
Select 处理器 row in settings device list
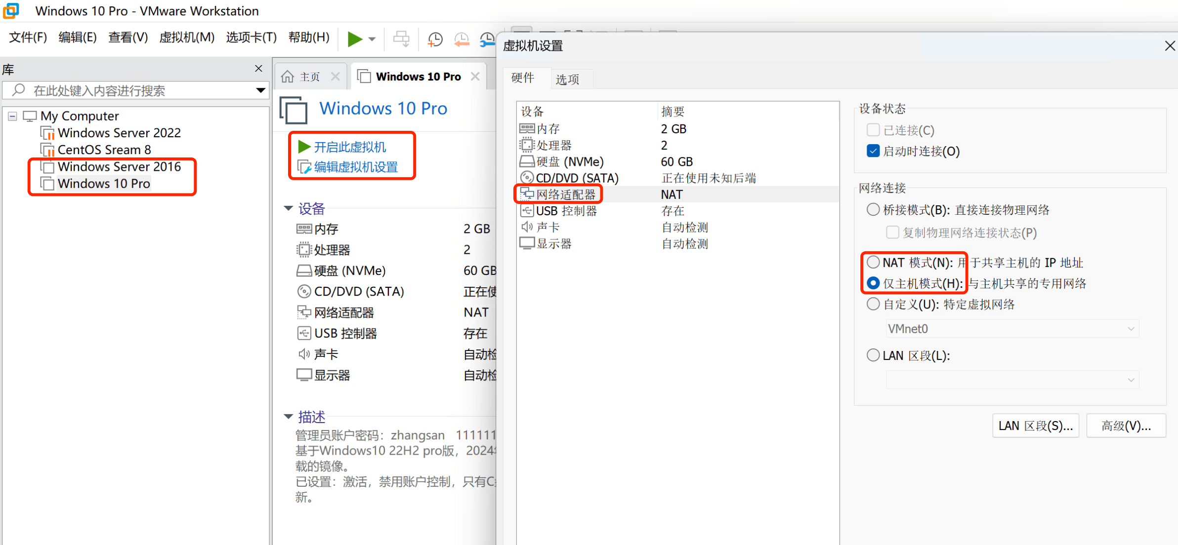(x=678, y=145)
